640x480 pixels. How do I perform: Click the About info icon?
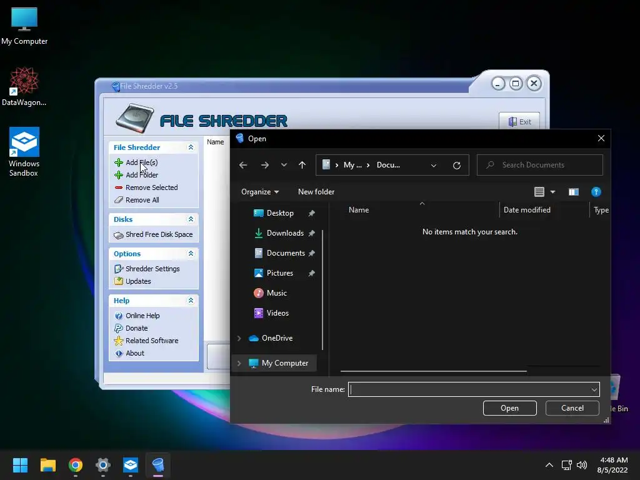coord(118,354)
